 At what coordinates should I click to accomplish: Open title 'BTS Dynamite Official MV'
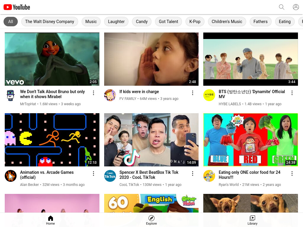(x=252, y=94)
